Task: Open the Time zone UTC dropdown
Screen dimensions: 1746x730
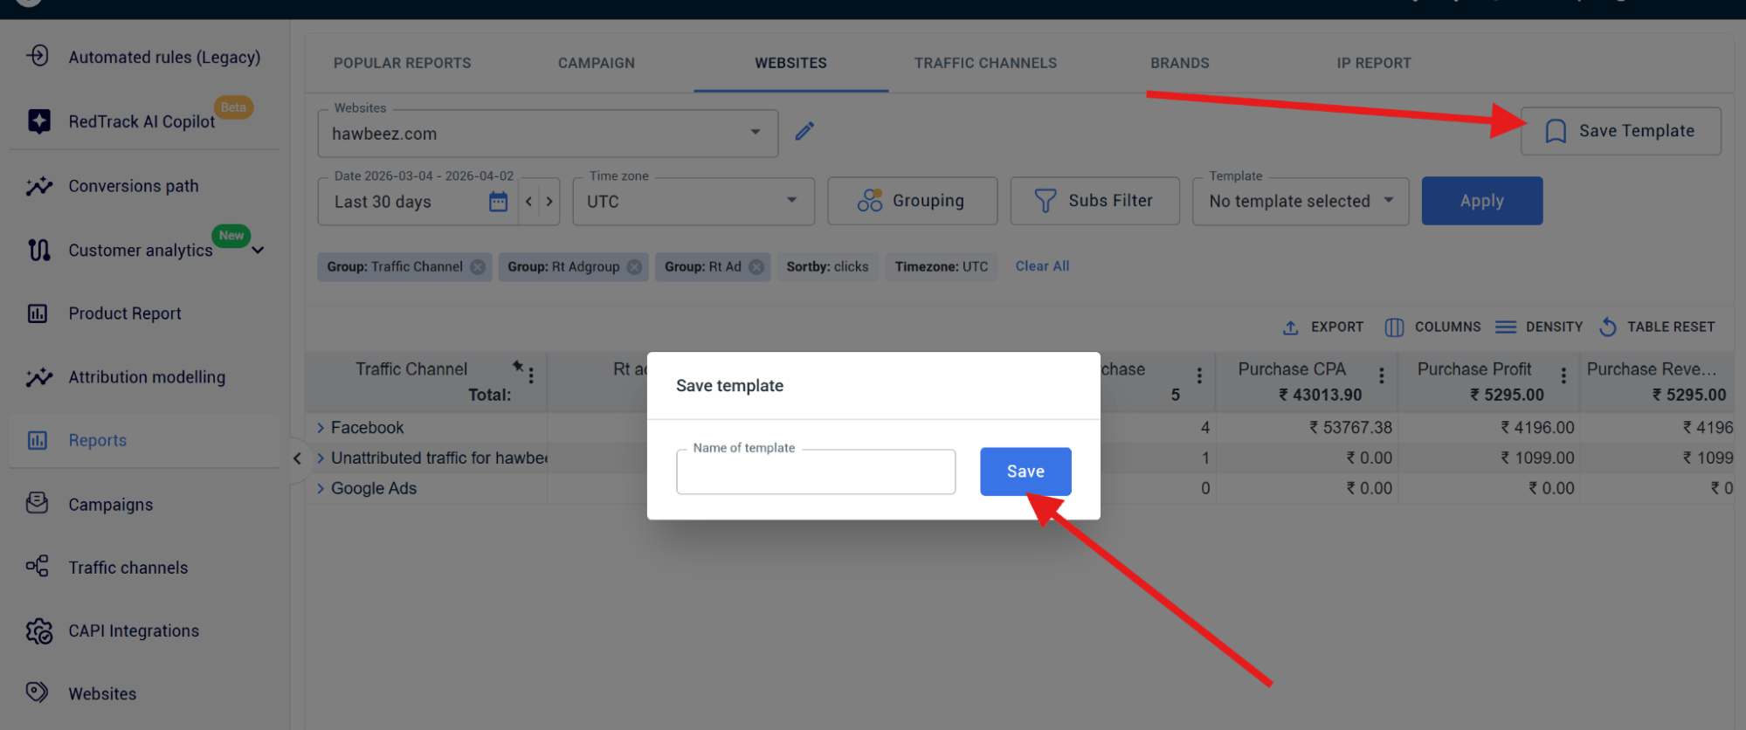Action: pos(694,202)
